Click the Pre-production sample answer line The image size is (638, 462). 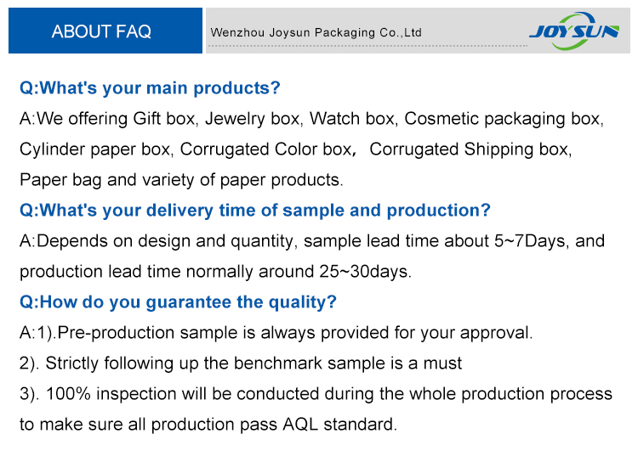276,333
